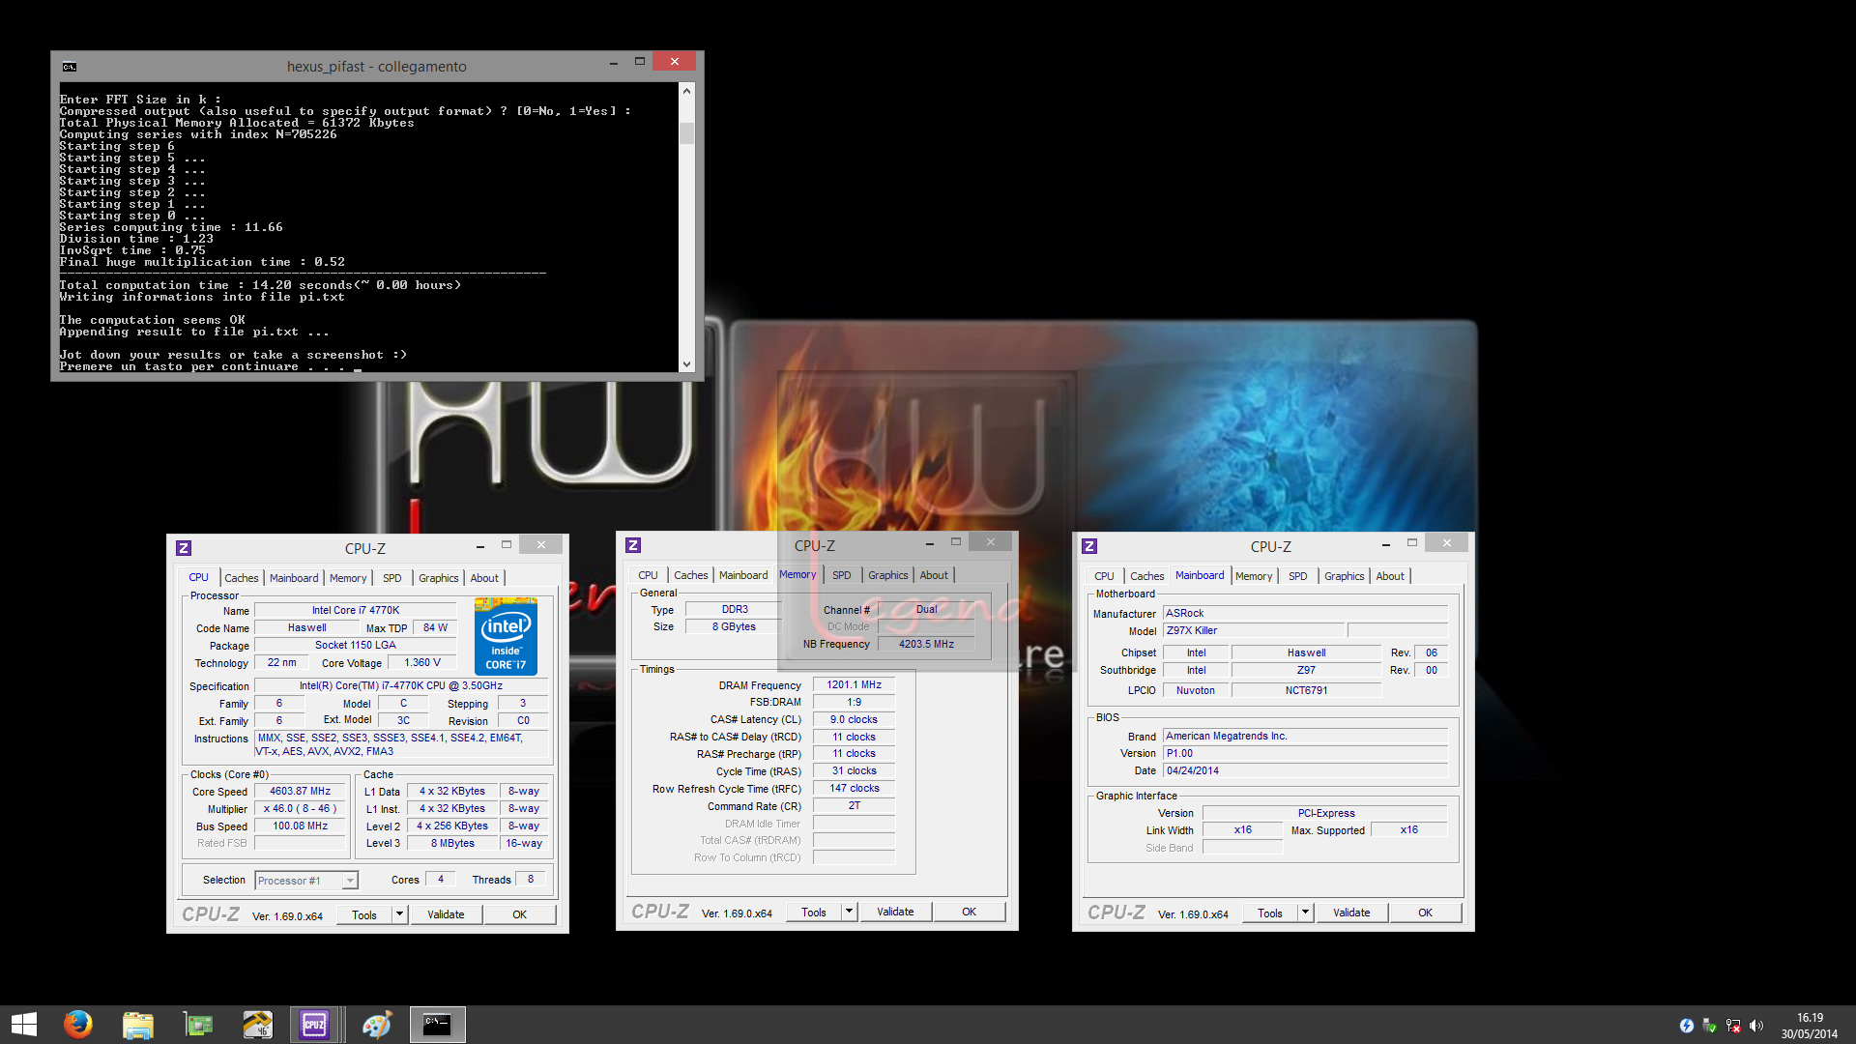Launch Firefox from the taskbar
Screen dimensions: 1856x1044
(77, 1025)
